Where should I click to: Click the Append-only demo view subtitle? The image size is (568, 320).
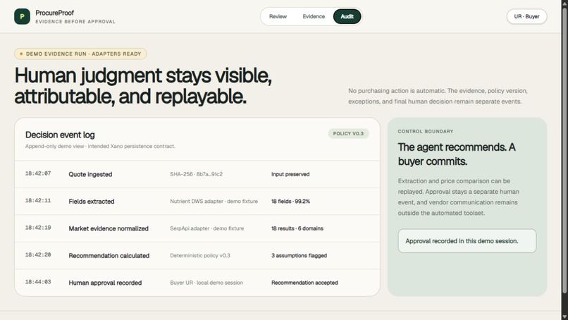tap(100, 147)
